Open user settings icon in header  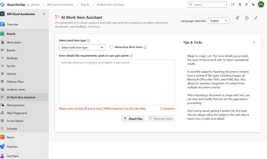(x=253, y=5)
